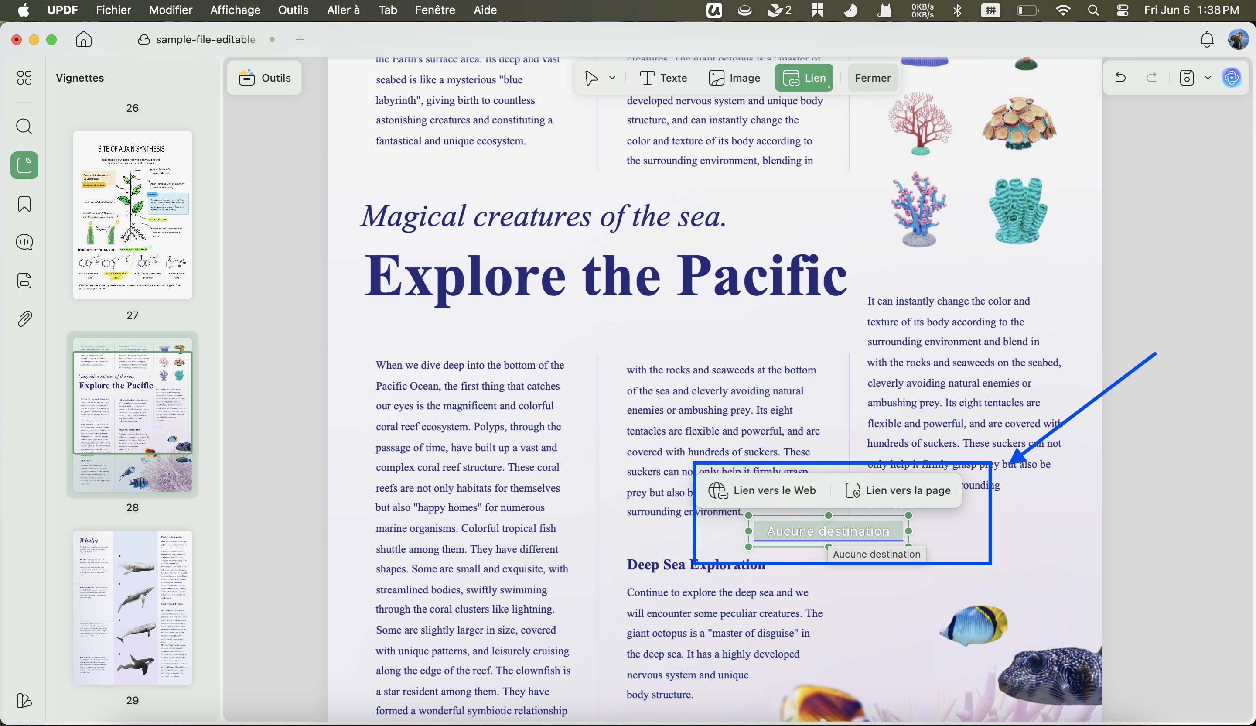Click the layers icon at sidebar bottom
1256x726 pixels.
pos(24,701)
